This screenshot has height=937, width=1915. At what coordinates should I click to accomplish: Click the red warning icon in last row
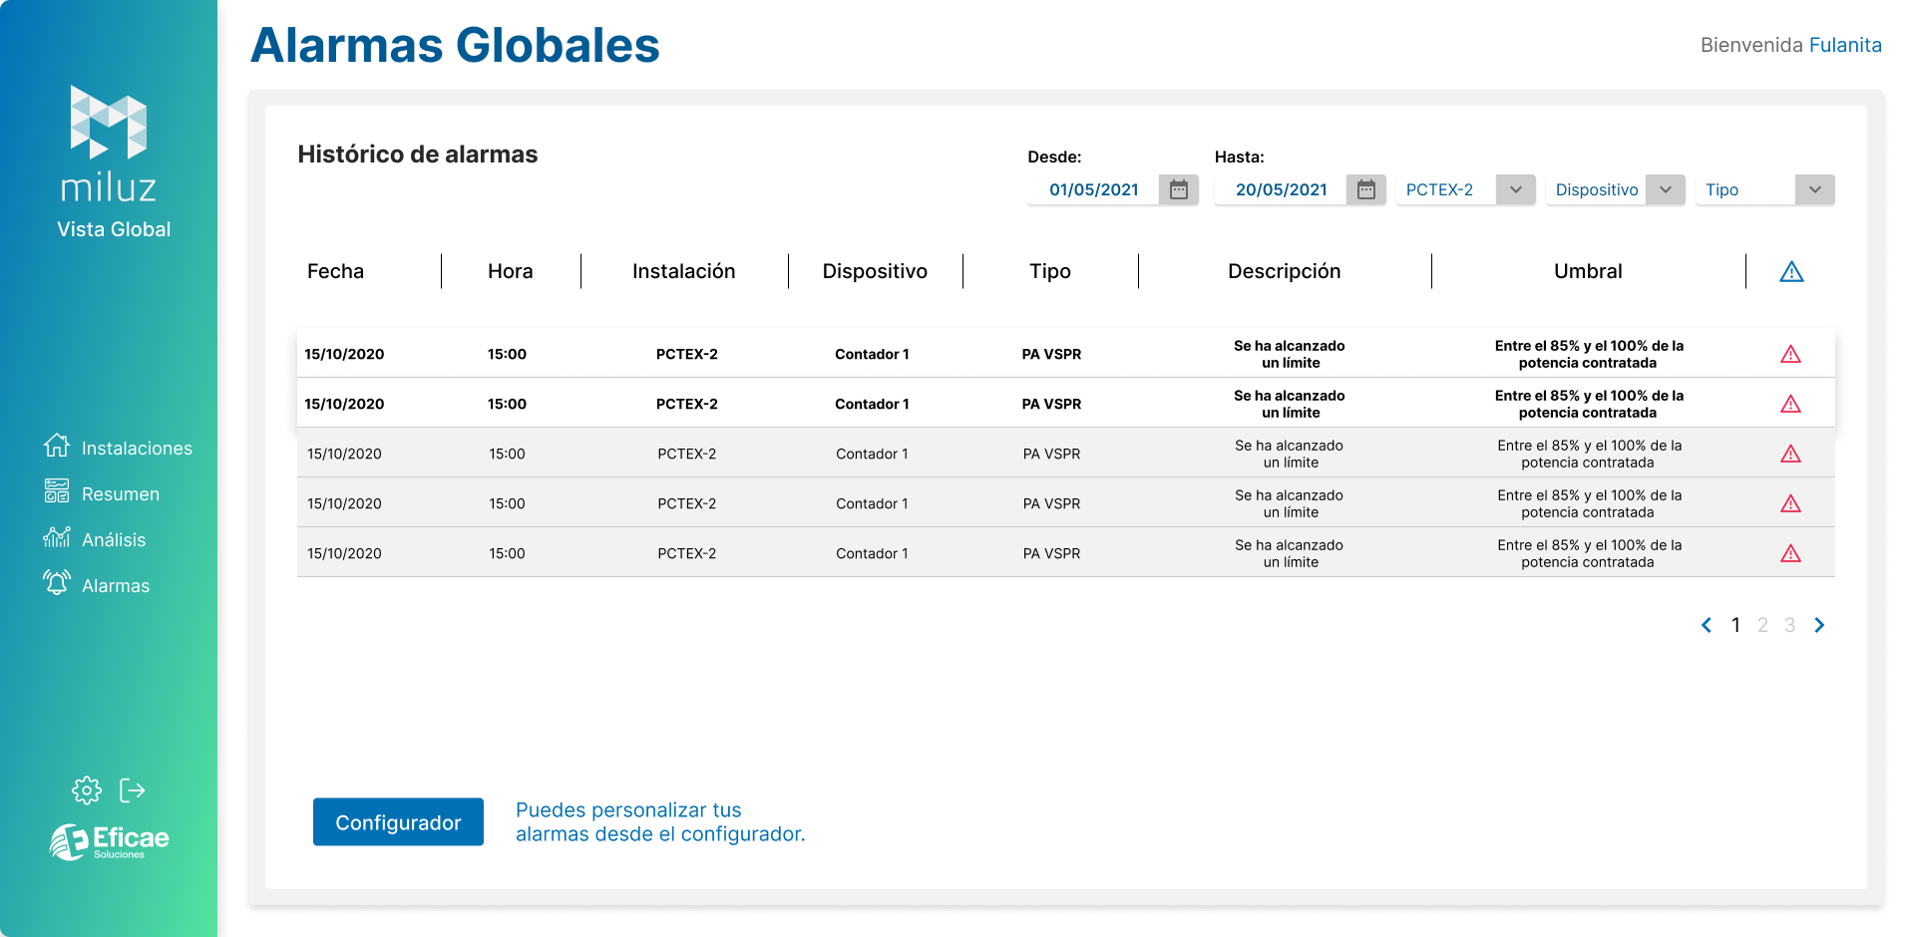pyautogui.click(x=1791, y=553)
